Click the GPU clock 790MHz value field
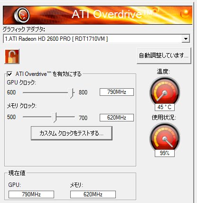197x203 pixels. click(117, 92)
